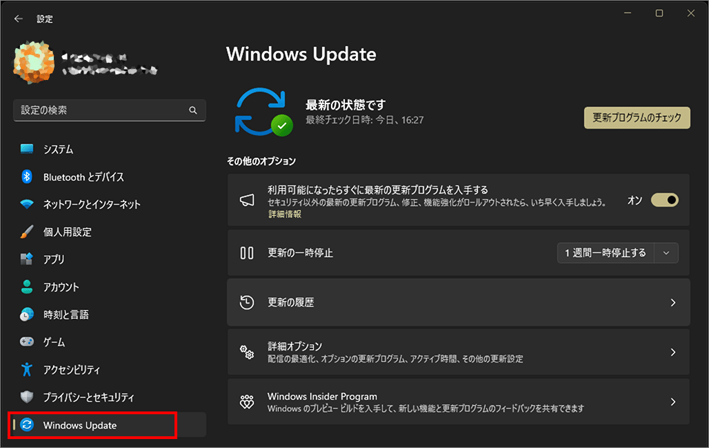709x448 pixels.
Task: Click the システム monitor icon
Action: [27, 149]
